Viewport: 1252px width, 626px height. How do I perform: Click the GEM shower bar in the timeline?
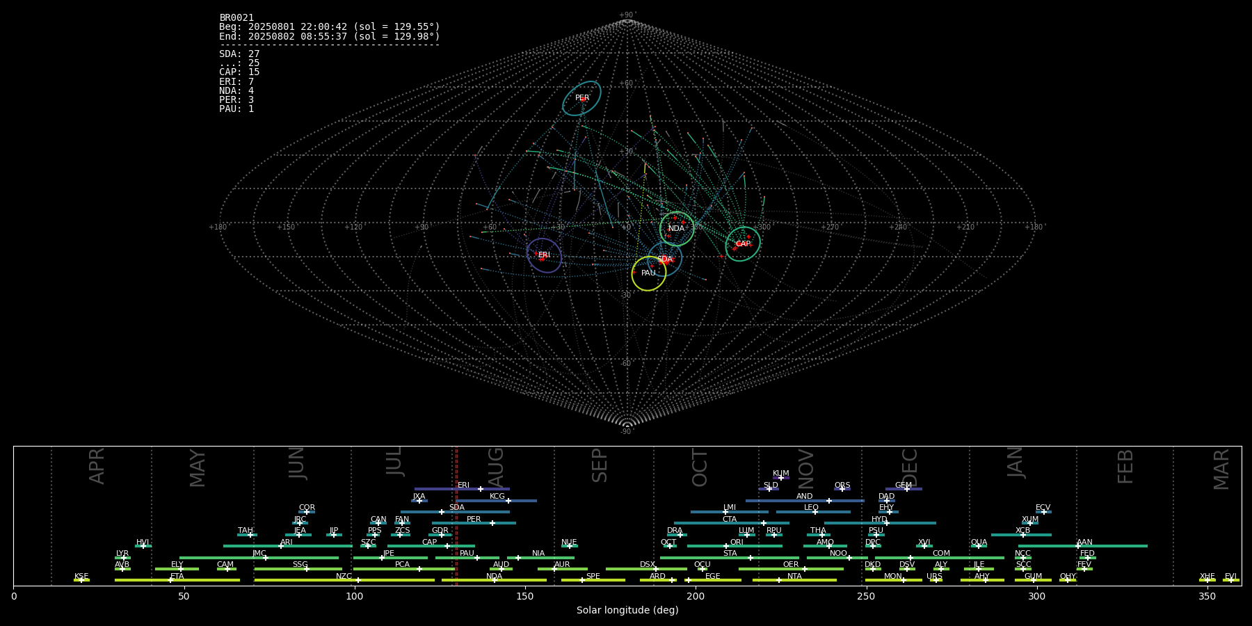point(904,489)
